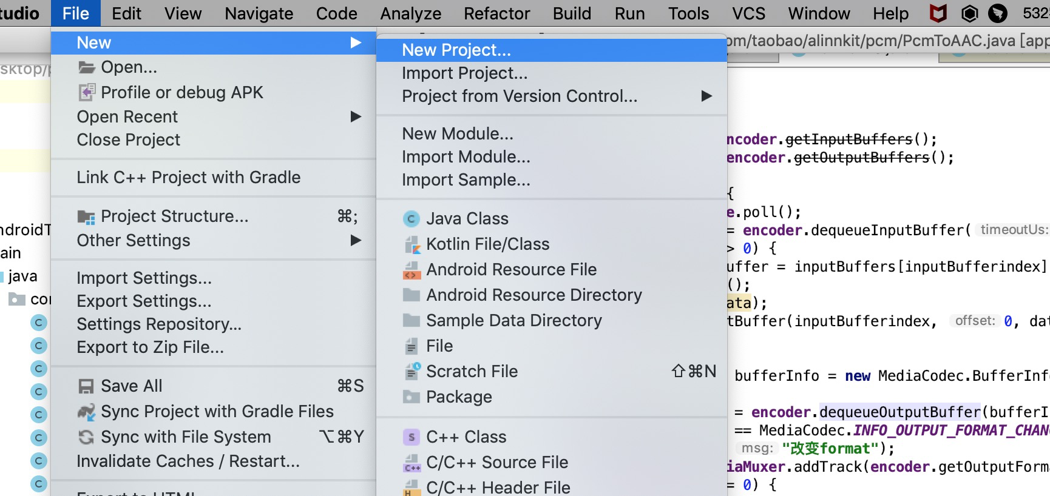This screenshot has height=496, width=1050.
Task: Click the Save All disk icon
Action: point(87,386)
